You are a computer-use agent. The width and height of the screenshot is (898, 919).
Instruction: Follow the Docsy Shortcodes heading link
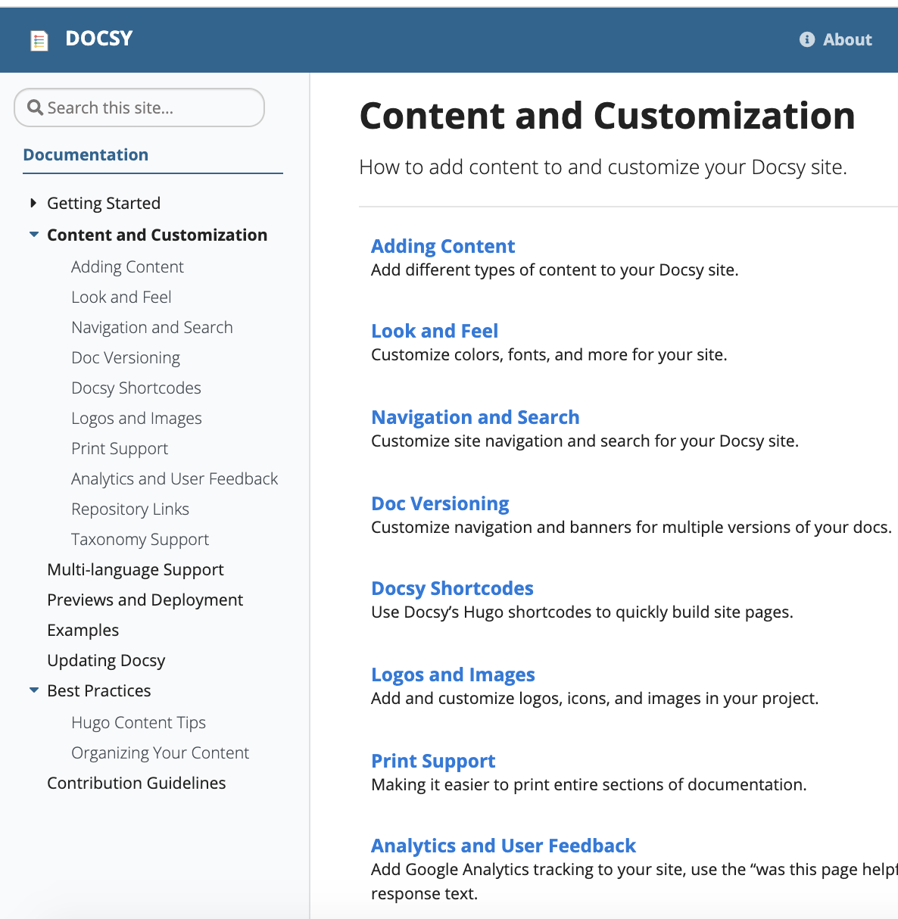click(452, 588)
